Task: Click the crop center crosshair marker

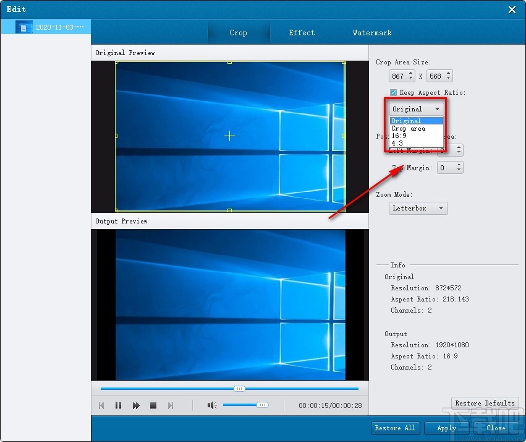Action: click(x=229, y=136)
